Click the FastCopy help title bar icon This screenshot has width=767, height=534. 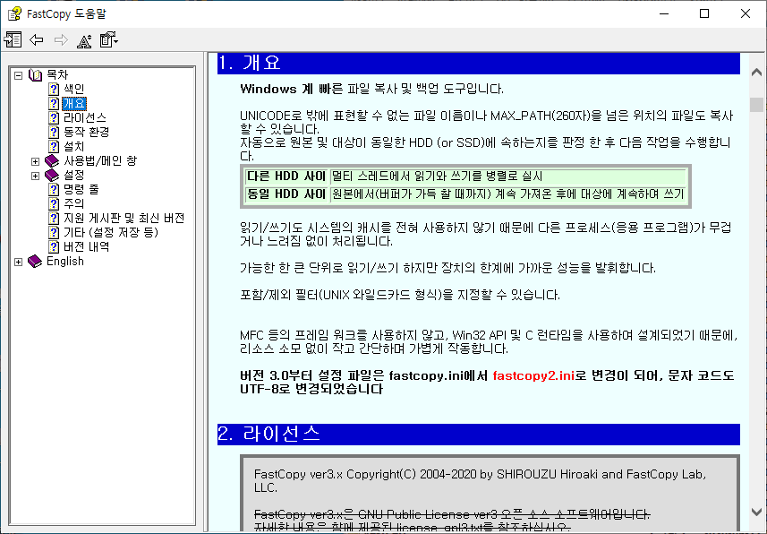(x=14, y=13)
